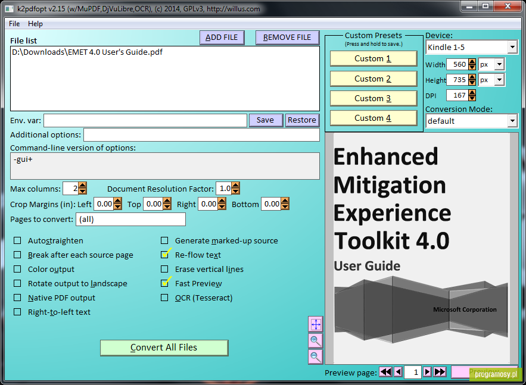The image size is (526, 385).
Task: Click the DPI value field
Action: [457, 95]
